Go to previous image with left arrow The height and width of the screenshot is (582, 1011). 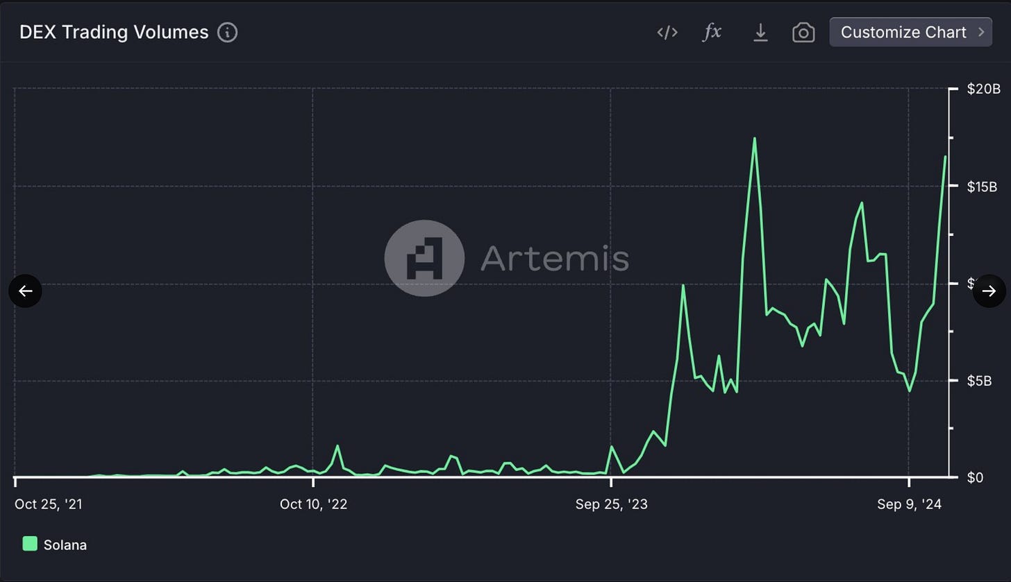[25, 291]
